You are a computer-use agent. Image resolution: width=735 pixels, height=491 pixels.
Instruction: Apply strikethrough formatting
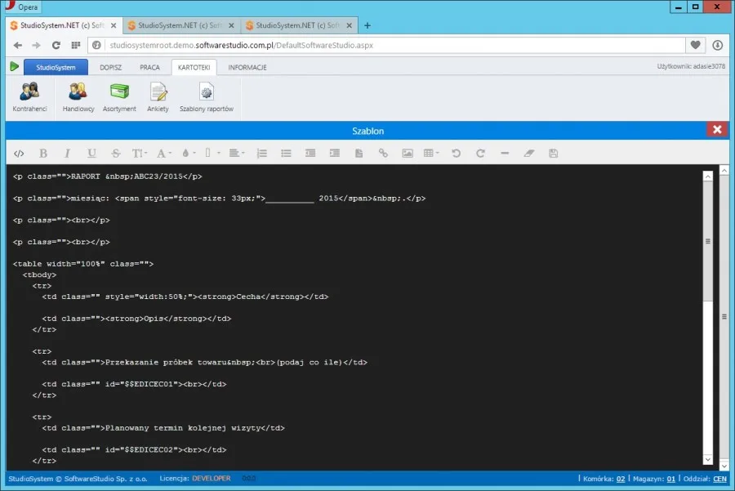[x=116, y=154]
